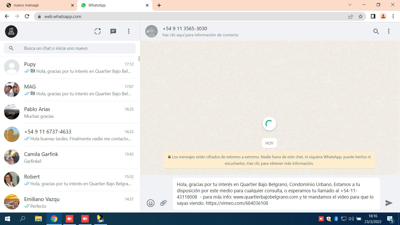400x225 pixels.
Task: Open the Pablo Arias conversation
Action: (69, 112)
